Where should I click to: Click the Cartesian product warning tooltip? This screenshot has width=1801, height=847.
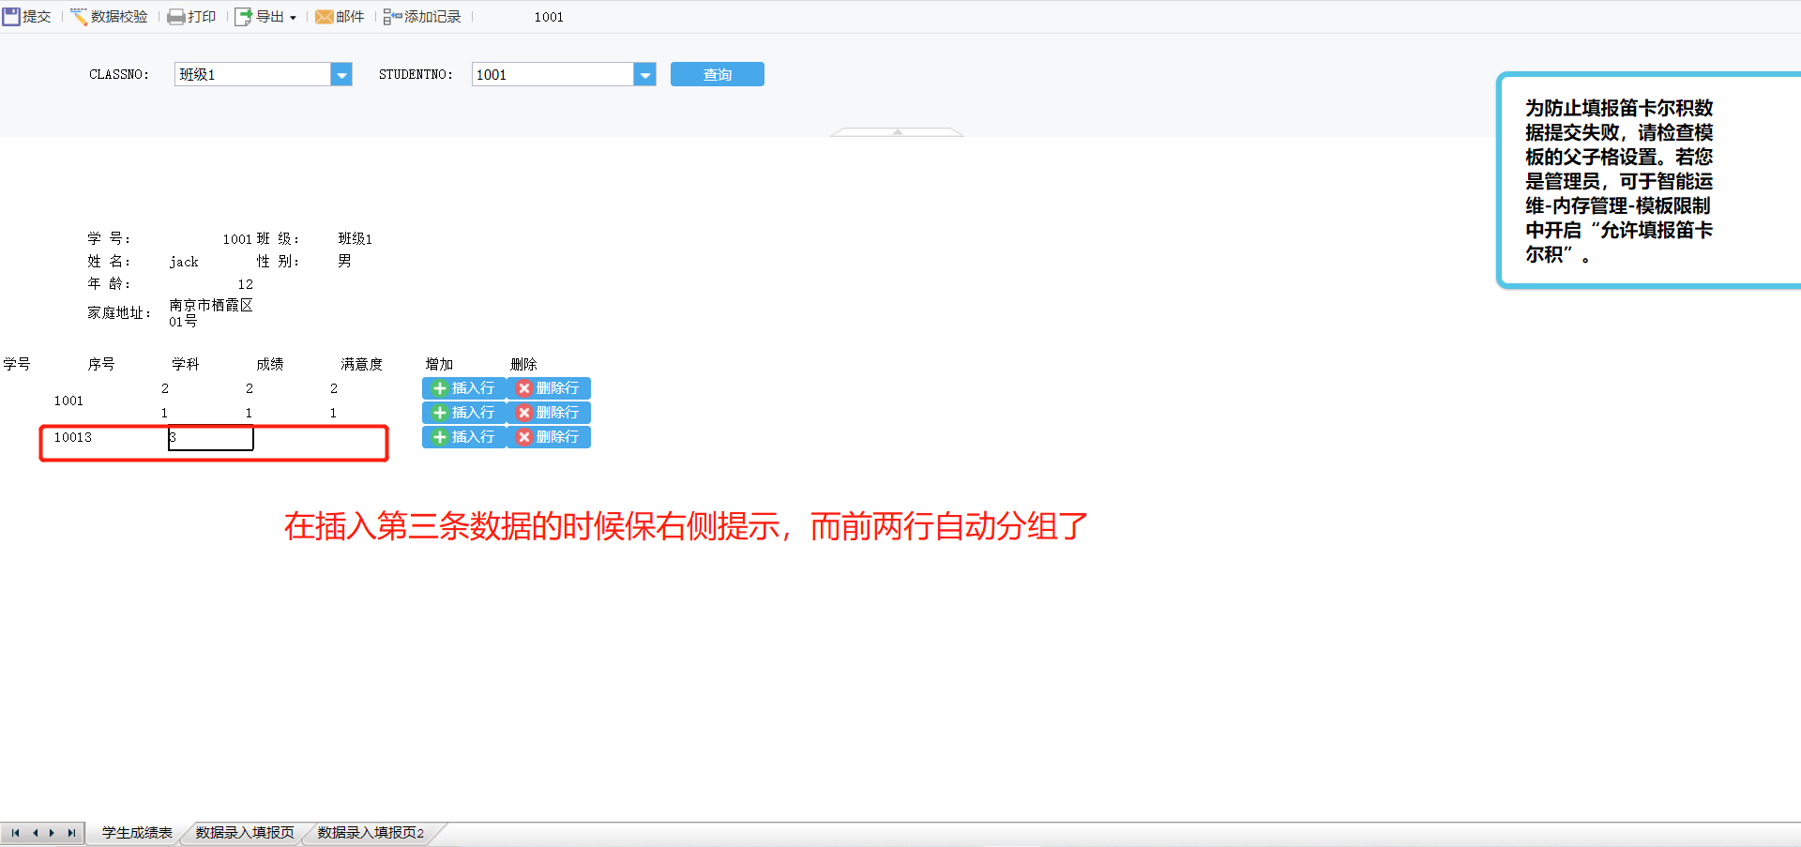point(1649,180)
